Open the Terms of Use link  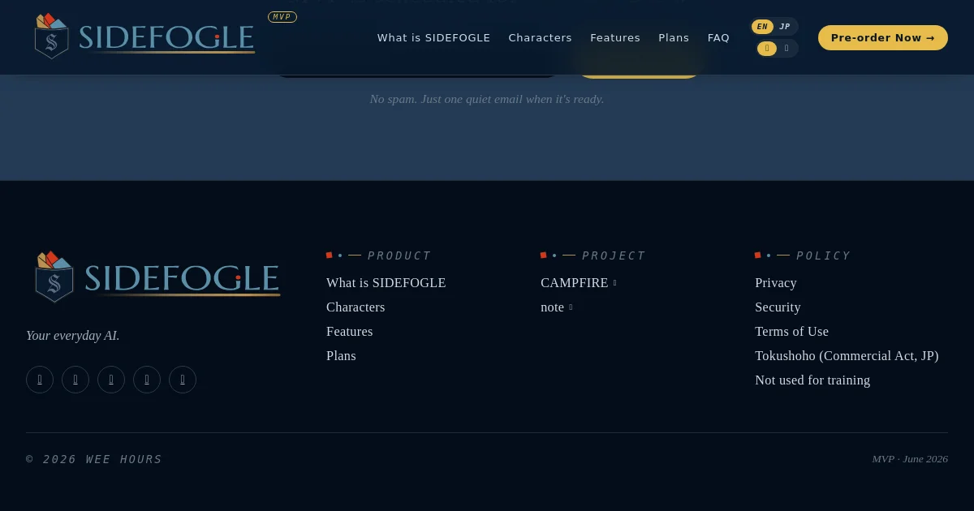tap(791, 332)
